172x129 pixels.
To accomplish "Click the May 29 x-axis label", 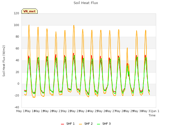I will pos(129,111).
